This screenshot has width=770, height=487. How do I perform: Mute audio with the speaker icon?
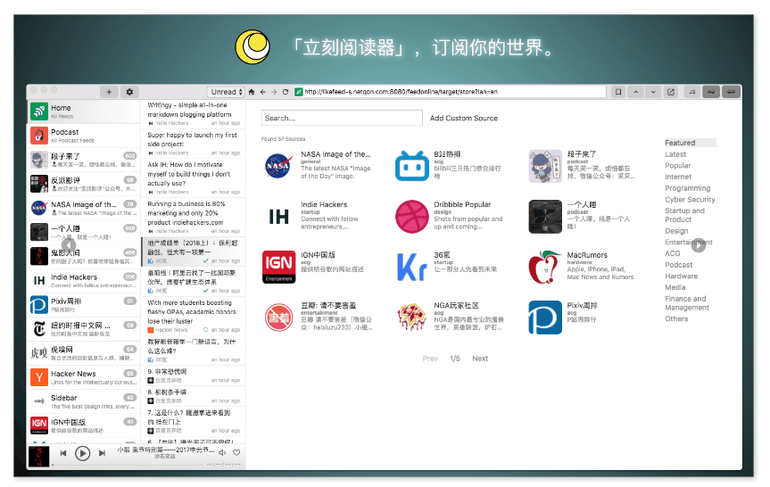[222, 453]
